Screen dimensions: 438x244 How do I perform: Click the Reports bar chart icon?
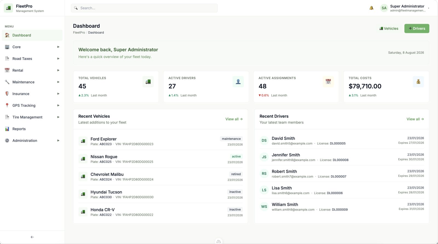click(x=7, y=129)
